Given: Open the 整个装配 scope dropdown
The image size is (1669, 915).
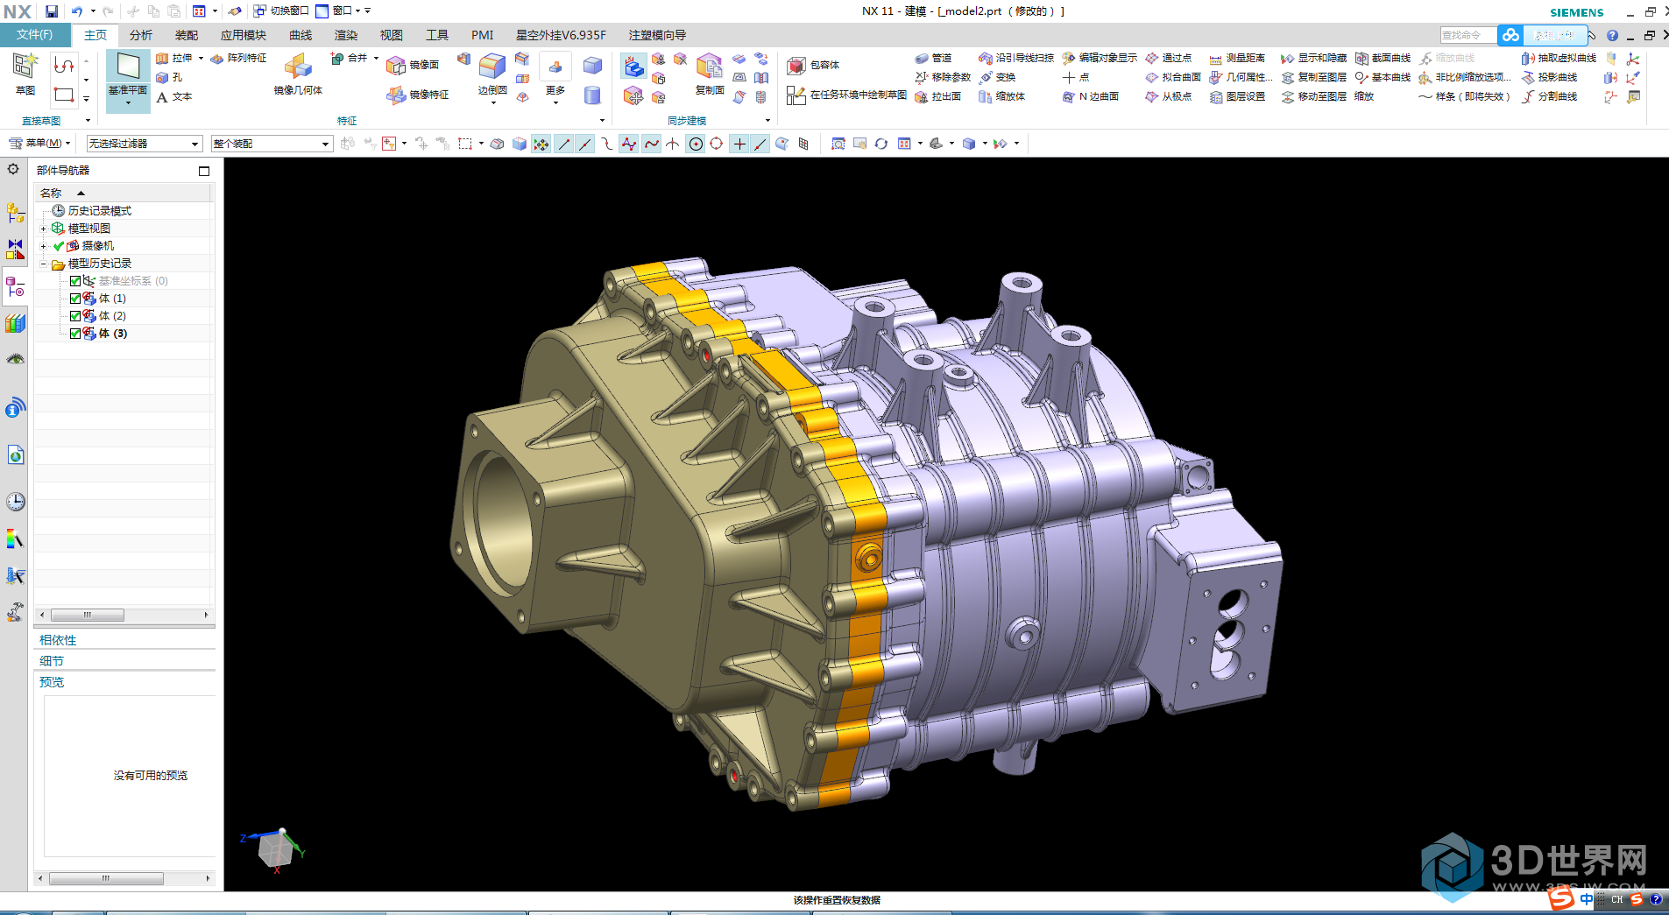Looking at the screenshot, I should (272, 144).
